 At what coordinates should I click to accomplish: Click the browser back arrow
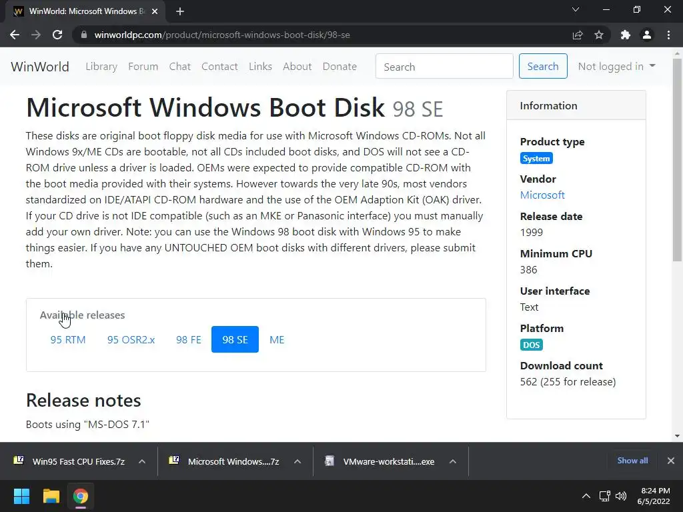click(15, 35)
